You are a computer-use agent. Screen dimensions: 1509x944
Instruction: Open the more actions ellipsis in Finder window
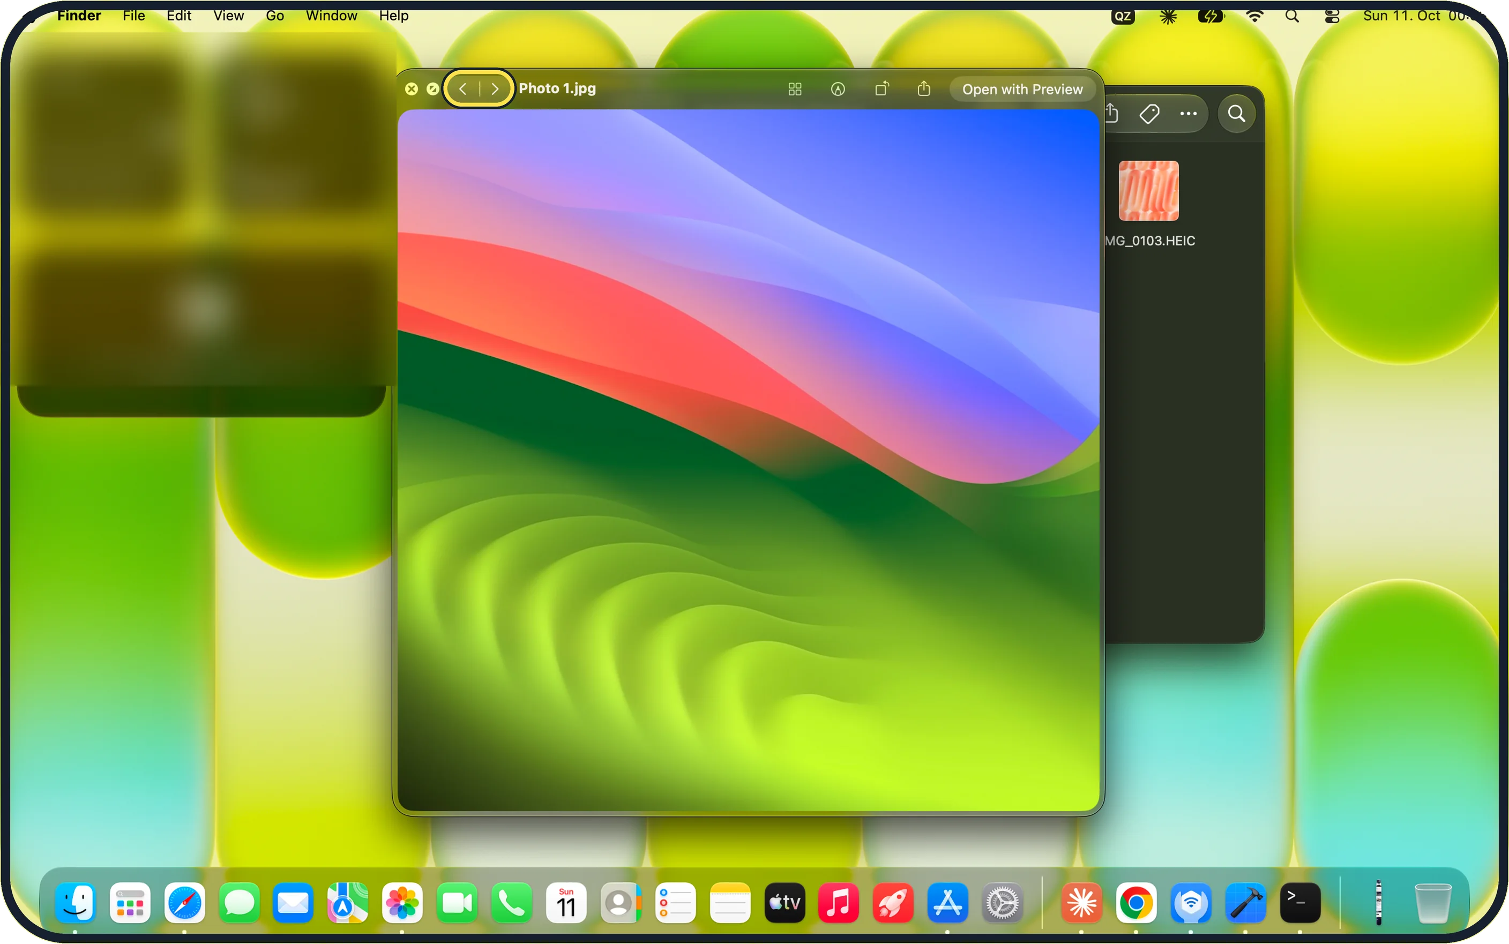[1188, 114]
